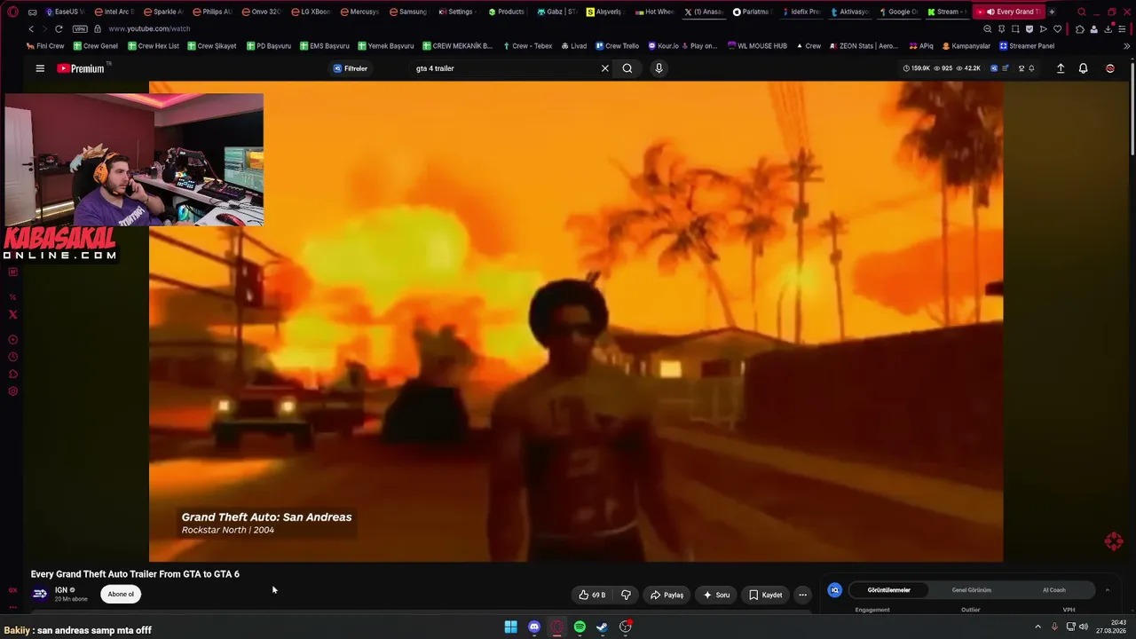Viewport: 1136px width, 639px height.
Task: Open Opera sidebar settings gear
Action: coord(12,391)
